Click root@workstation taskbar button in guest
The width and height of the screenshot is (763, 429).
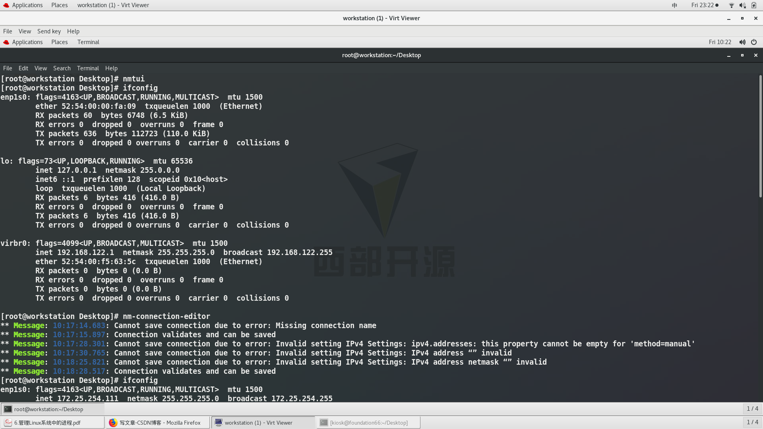[48, 409]
